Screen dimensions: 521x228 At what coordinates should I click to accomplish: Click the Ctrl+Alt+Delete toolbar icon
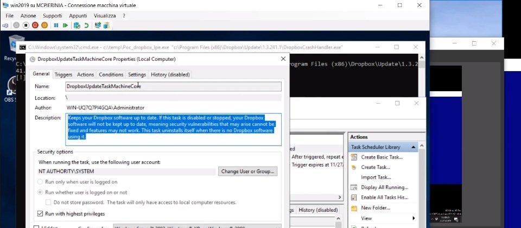5,26
